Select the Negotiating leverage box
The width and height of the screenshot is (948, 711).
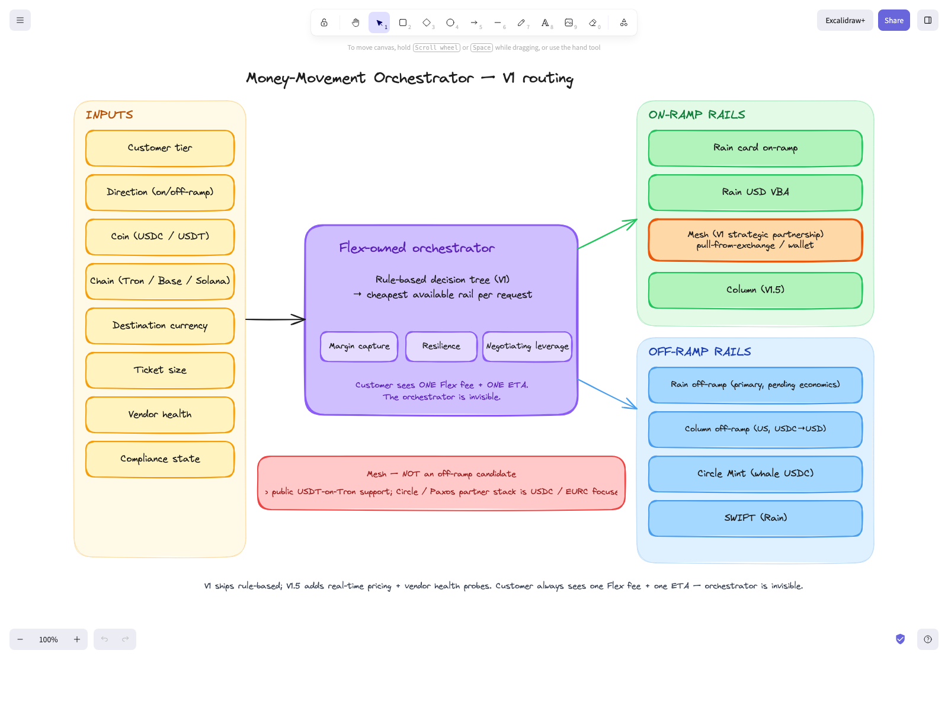click(527, 347)
